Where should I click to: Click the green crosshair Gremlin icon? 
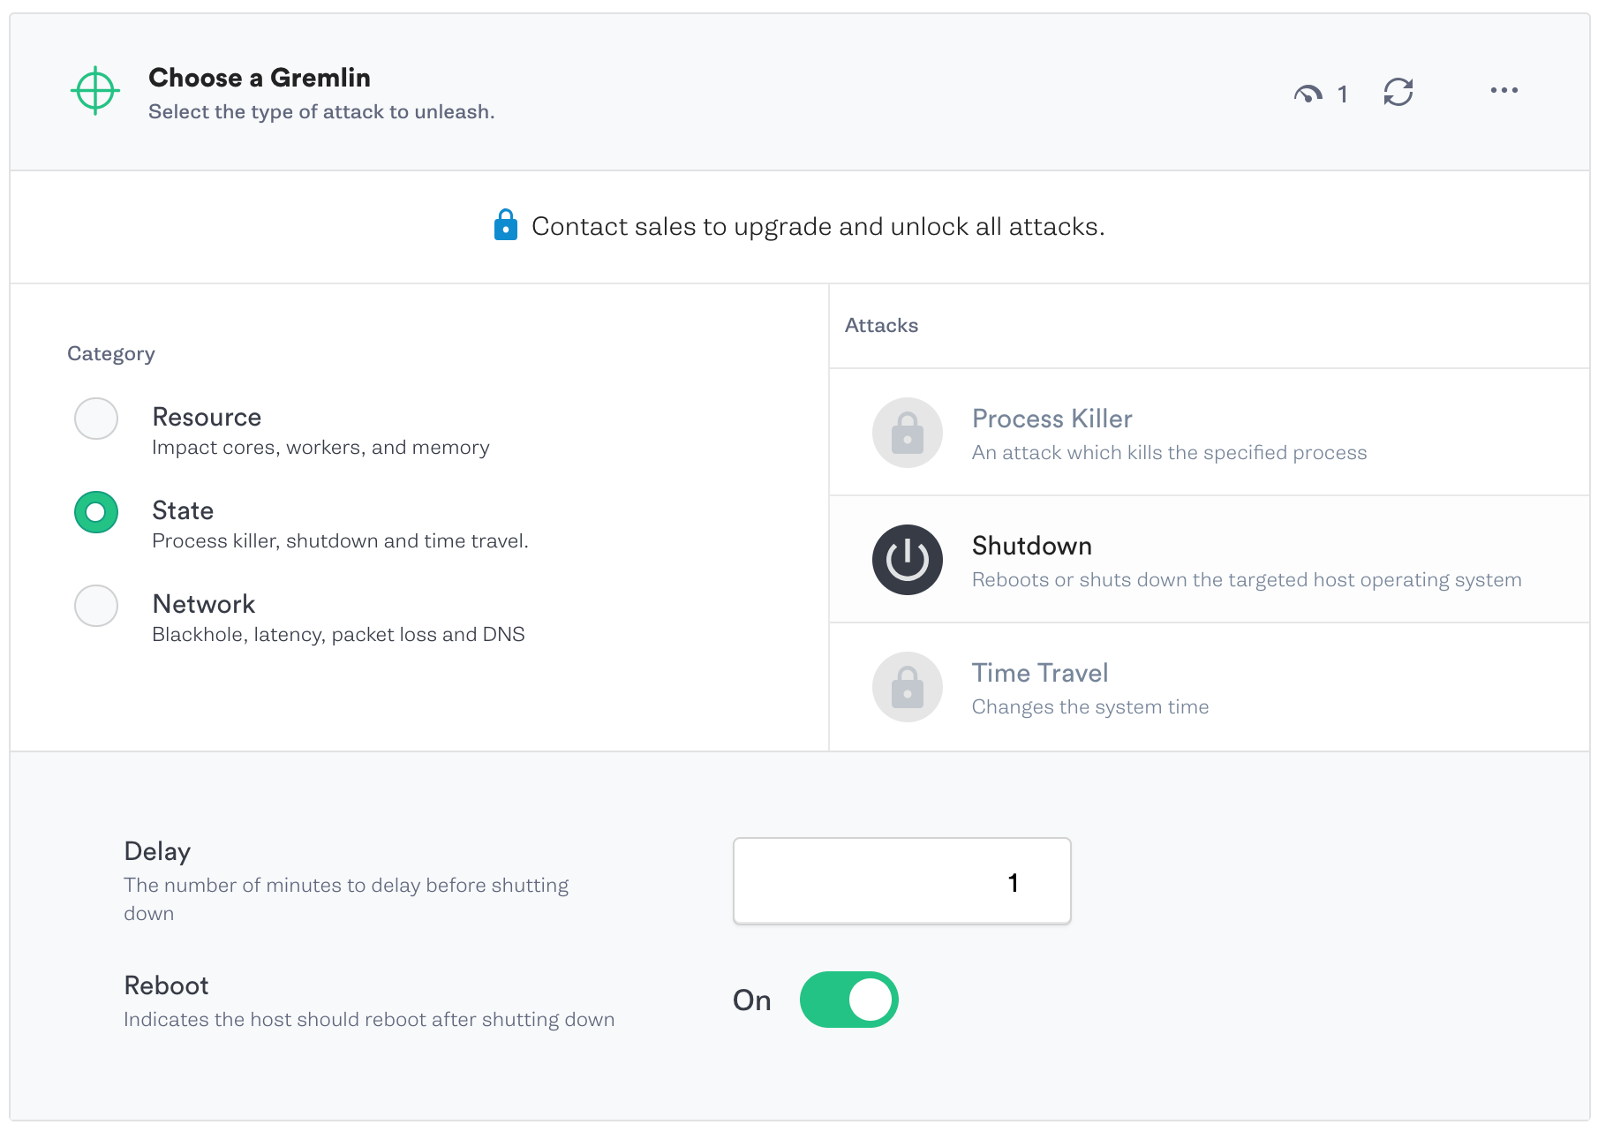click(95, 91)
